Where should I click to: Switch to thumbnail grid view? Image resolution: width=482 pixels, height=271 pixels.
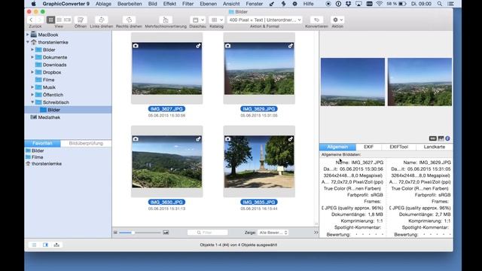click(x=50, y=20)
